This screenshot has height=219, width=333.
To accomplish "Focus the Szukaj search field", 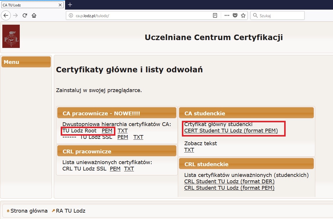I will (x=277, y=15).
